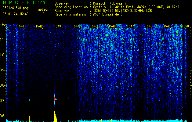Click the 0.9 kHz axis tick label

(x=2, y=70)
